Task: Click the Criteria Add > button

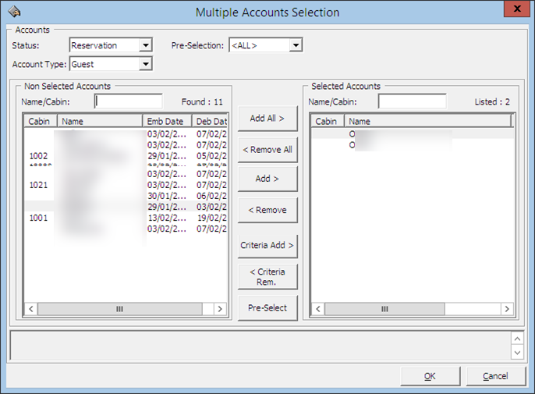Action: (267, 246)
